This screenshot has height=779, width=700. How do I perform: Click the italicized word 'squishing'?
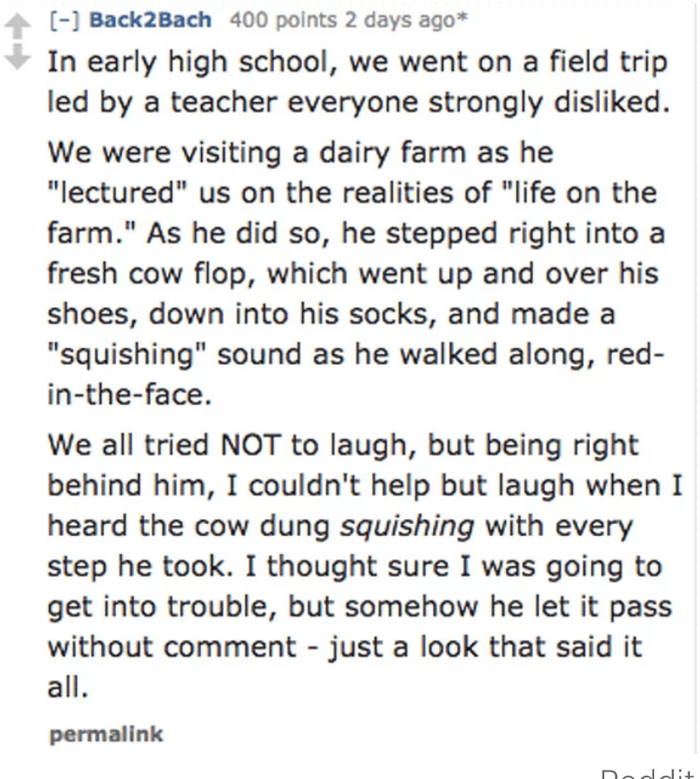(x=407, y=528)
